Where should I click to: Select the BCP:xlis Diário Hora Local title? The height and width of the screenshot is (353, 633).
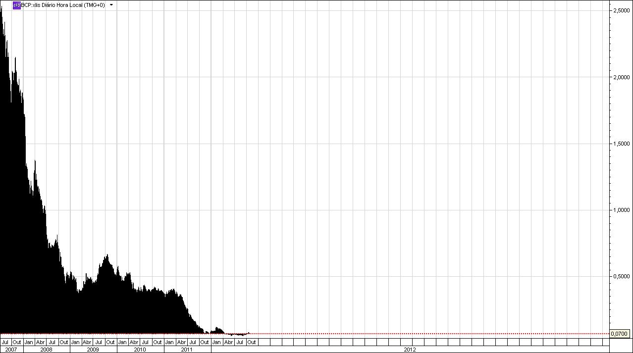[63, 5]
